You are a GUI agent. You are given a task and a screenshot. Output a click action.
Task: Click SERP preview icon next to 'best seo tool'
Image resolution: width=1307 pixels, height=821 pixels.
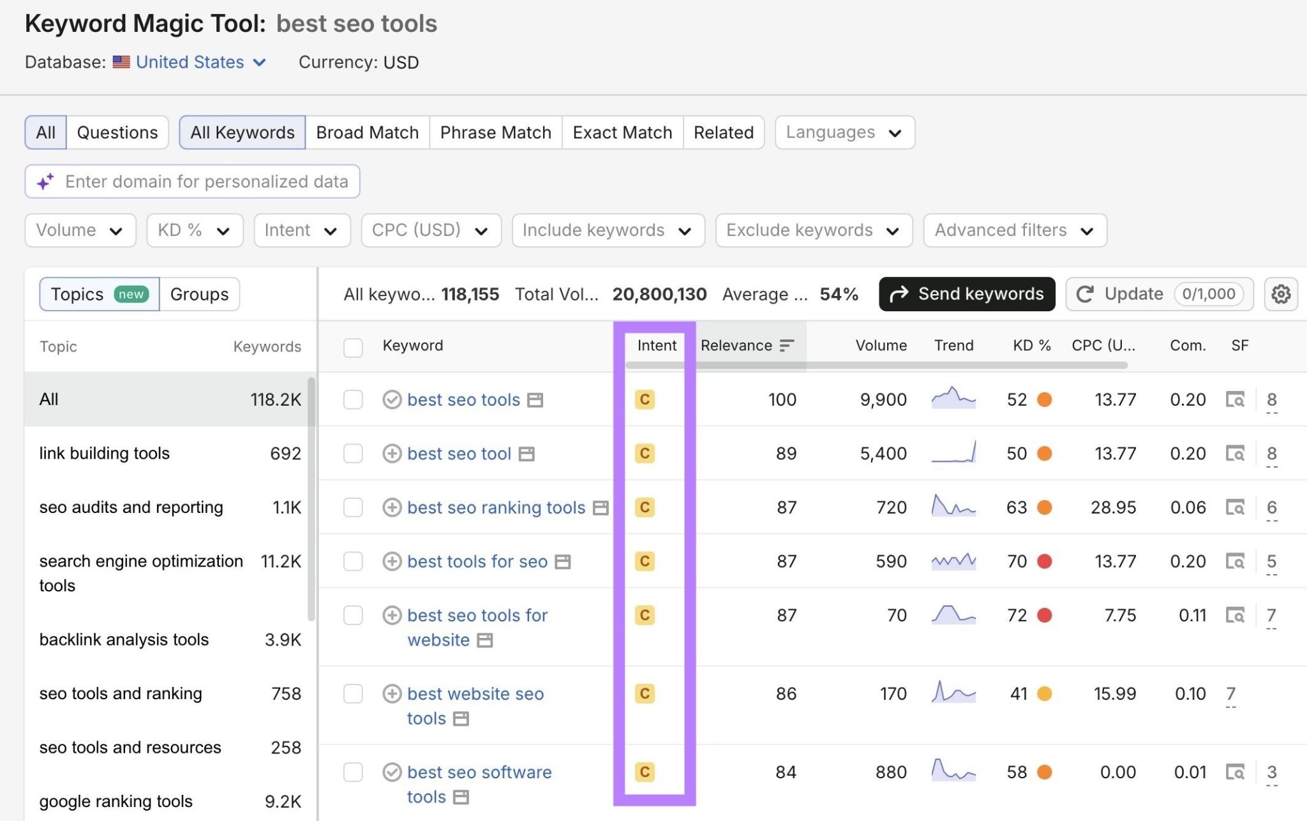[526, 454]
